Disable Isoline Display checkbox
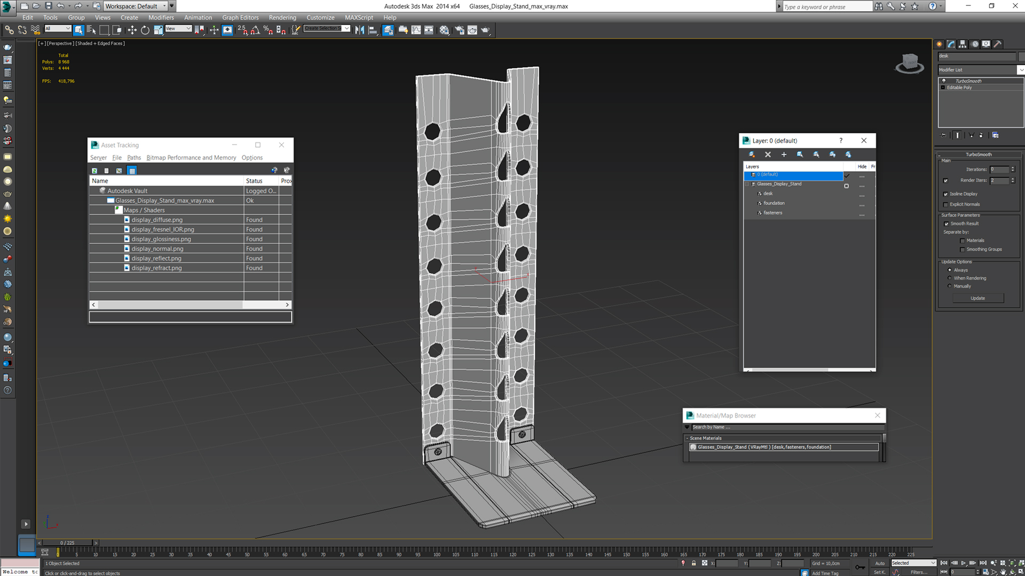The image size is (1025, 576). 945,194
